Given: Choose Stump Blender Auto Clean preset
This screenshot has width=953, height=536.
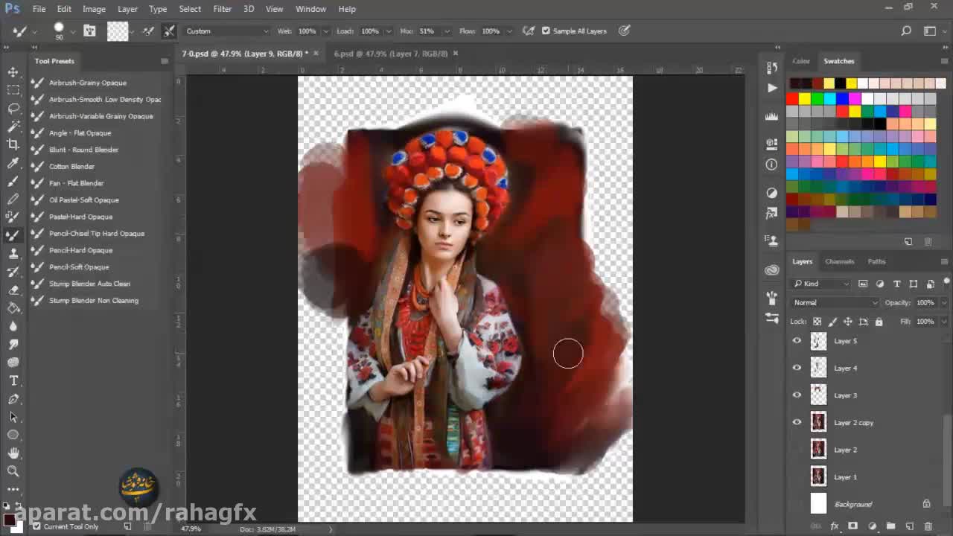Looking at the screenshot, I should [x=89, y=284].
